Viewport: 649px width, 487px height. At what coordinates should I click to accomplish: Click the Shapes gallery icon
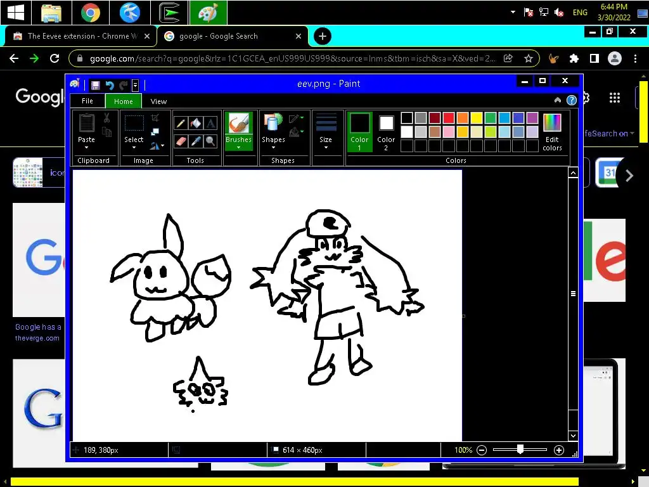[273, 123]
